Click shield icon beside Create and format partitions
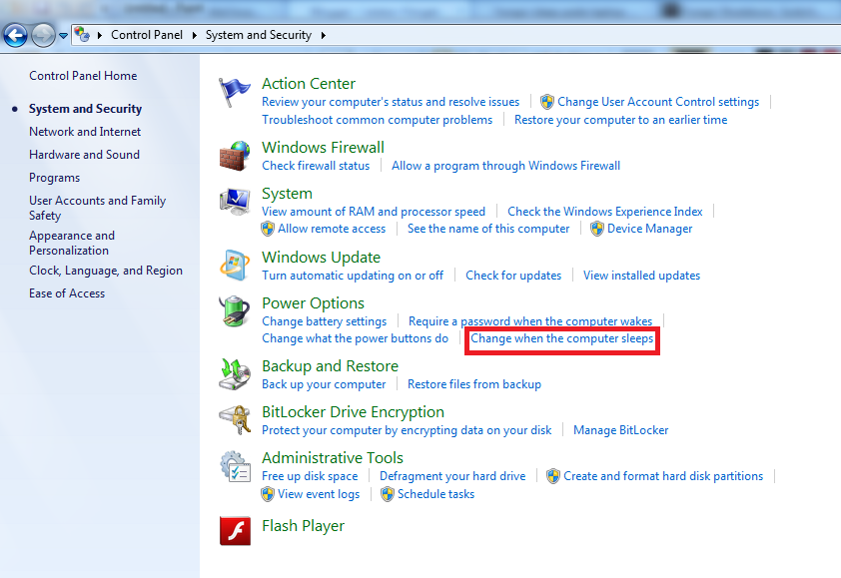 click(553, 476)
